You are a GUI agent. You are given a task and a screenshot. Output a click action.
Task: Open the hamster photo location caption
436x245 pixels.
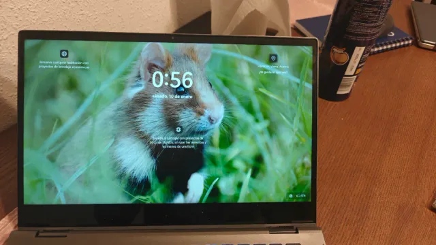pyautogui.click(x=273, y=67)
